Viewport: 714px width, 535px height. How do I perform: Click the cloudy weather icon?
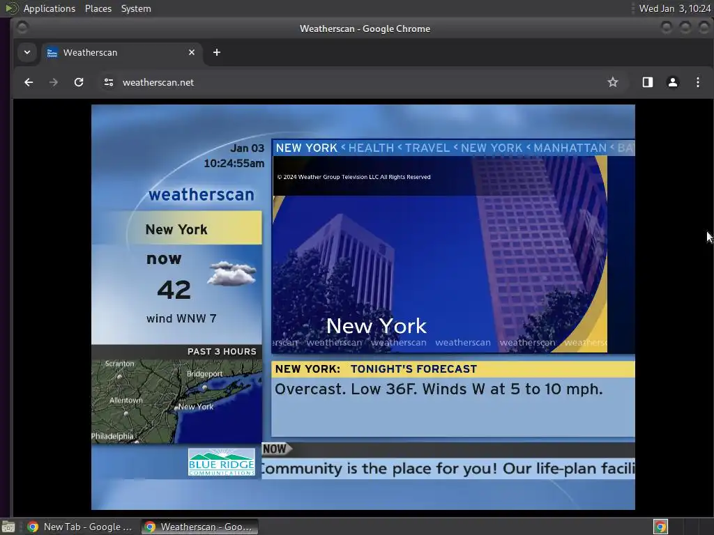click(x=232, y=273)
